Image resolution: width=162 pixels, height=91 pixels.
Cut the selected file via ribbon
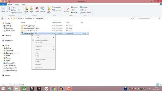point(13,7)
